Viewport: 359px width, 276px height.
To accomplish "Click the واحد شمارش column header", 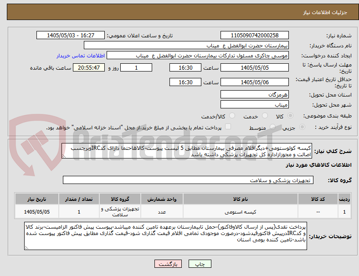I will (162, 199).
